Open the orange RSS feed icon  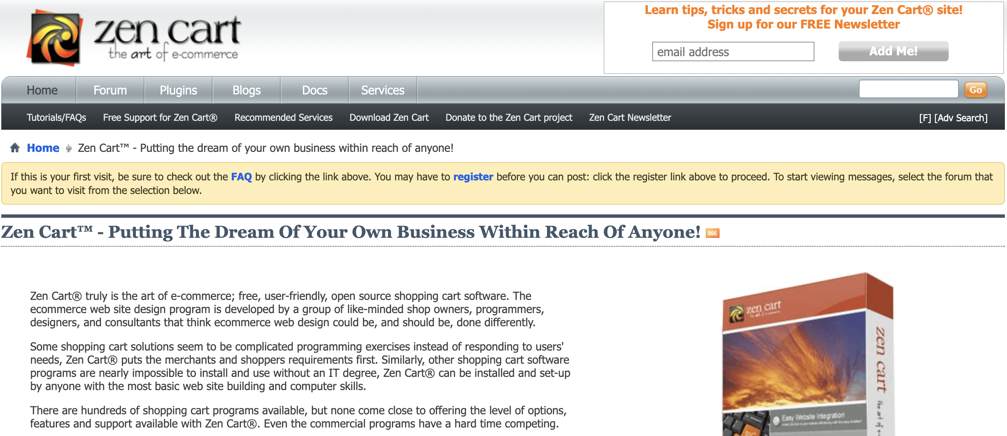click(x=712, y=233)
